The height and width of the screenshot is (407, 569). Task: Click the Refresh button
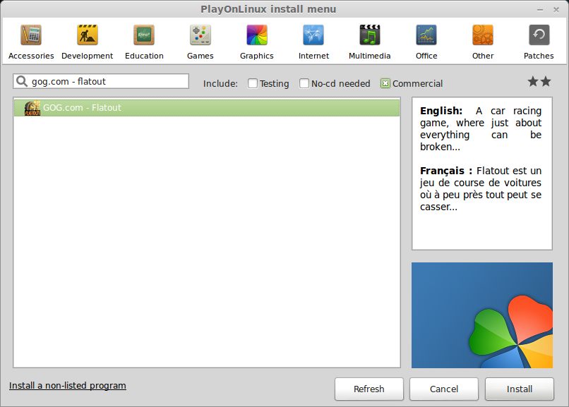pos(369,389)
